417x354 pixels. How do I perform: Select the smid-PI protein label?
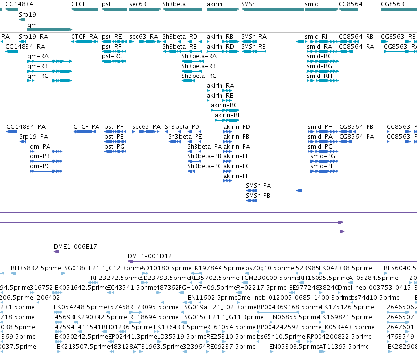pos(321,166)
